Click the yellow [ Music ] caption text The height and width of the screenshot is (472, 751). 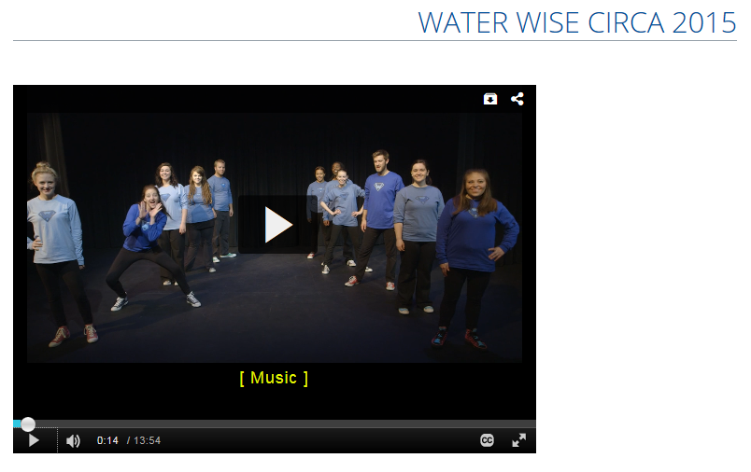274,378
